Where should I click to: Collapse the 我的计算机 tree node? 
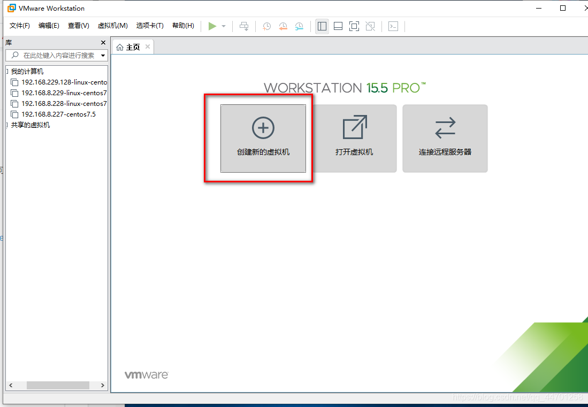pos(7,72)
